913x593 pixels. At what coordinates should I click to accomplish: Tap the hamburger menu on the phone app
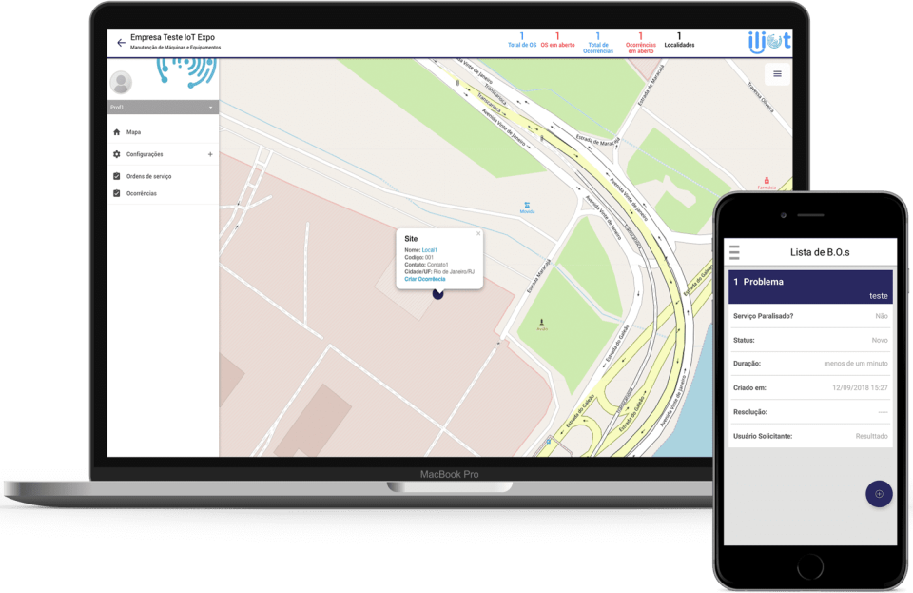coord(733,251)
